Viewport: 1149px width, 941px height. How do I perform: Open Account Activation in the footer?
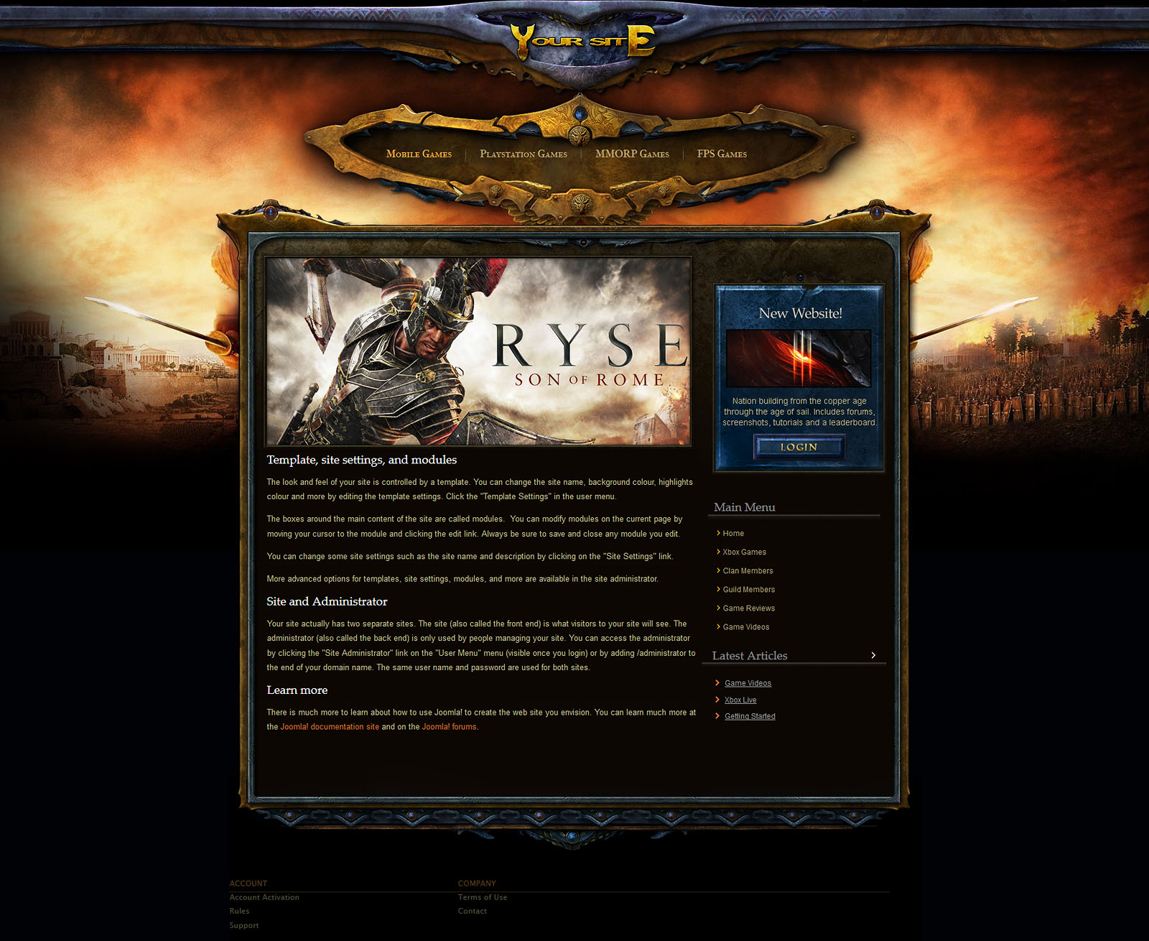(264, 897)
